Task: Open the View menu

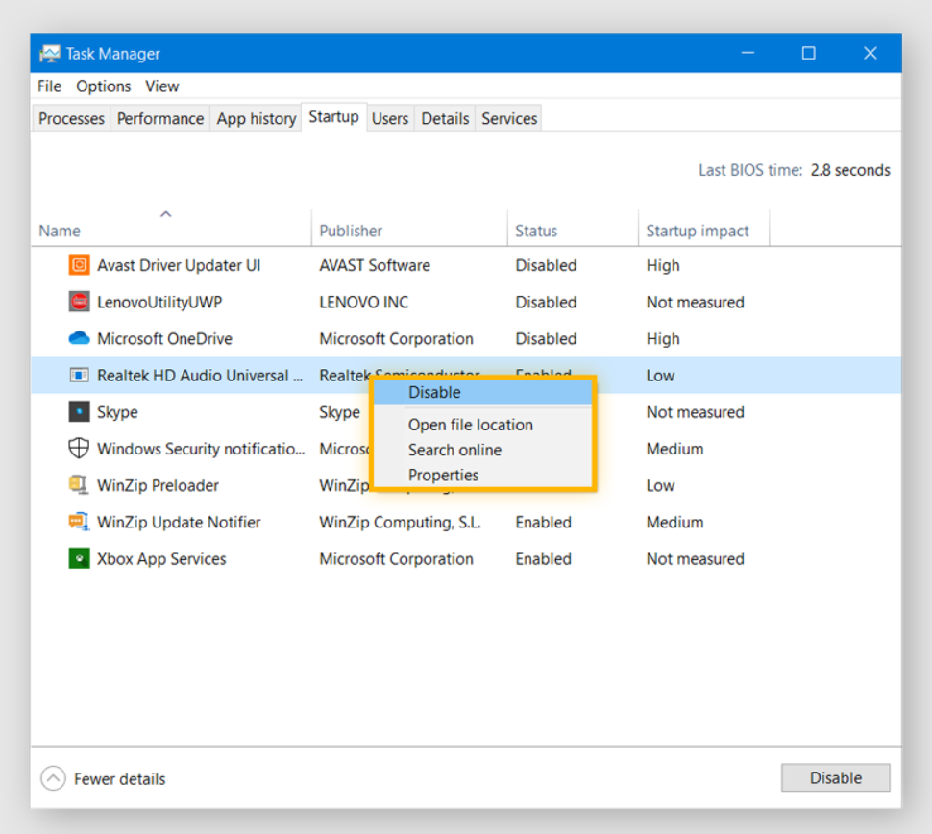Action: [161, 86]
